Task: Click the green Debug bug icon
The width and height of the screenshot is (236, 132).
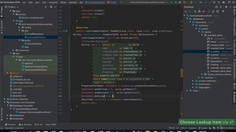Action: [x=176, y=2]
